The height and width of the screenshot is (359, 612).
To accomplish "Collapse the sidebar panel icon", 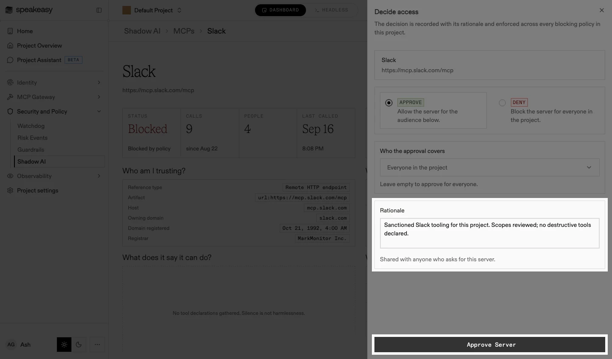I will [x=99, y=10].
